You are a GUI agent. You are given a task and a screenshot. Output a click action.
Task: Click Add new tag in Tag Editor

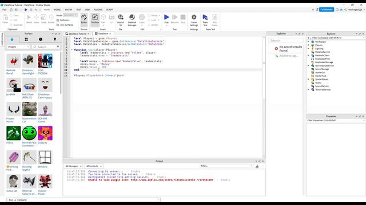pyautogui.click(x=288, y=56)
